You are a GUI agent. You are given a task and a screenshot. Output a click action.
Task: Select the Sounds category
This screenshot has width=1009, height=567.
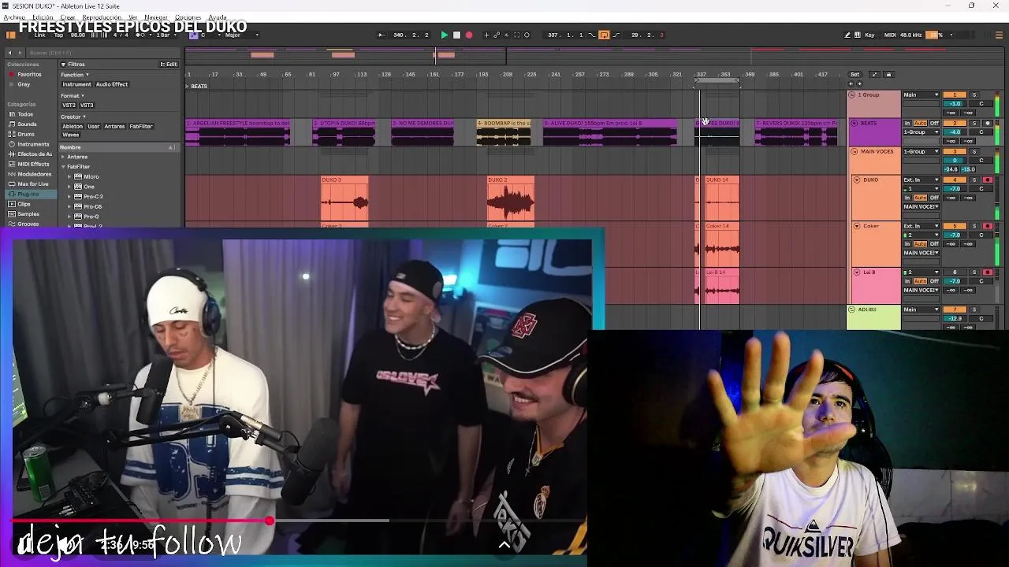point(27,124)
